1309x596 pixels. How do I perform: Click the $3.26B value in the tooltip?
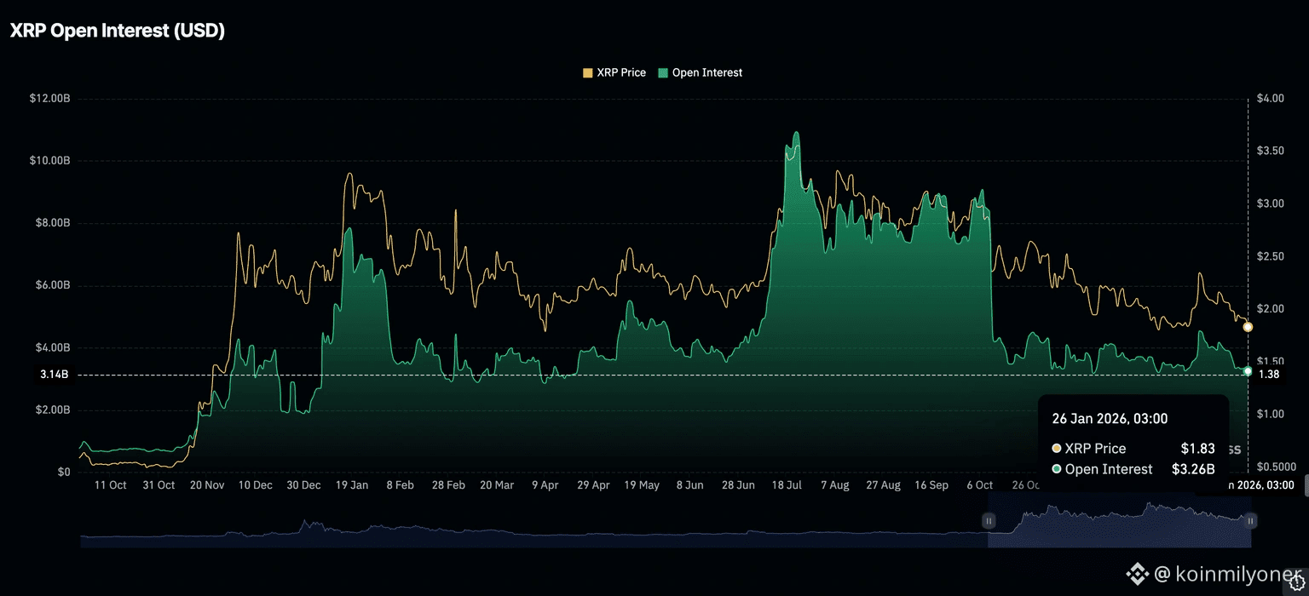click(x=1193, y=469)
